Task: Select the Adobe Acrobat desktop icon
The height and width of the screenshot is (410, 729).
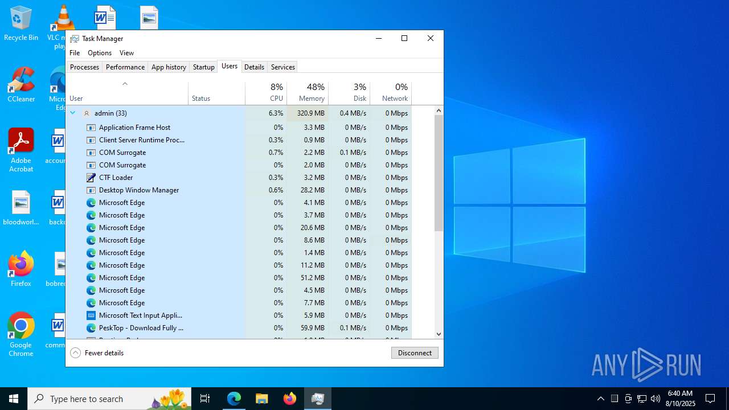Action: pyautogui.click(x=21, y=150)
